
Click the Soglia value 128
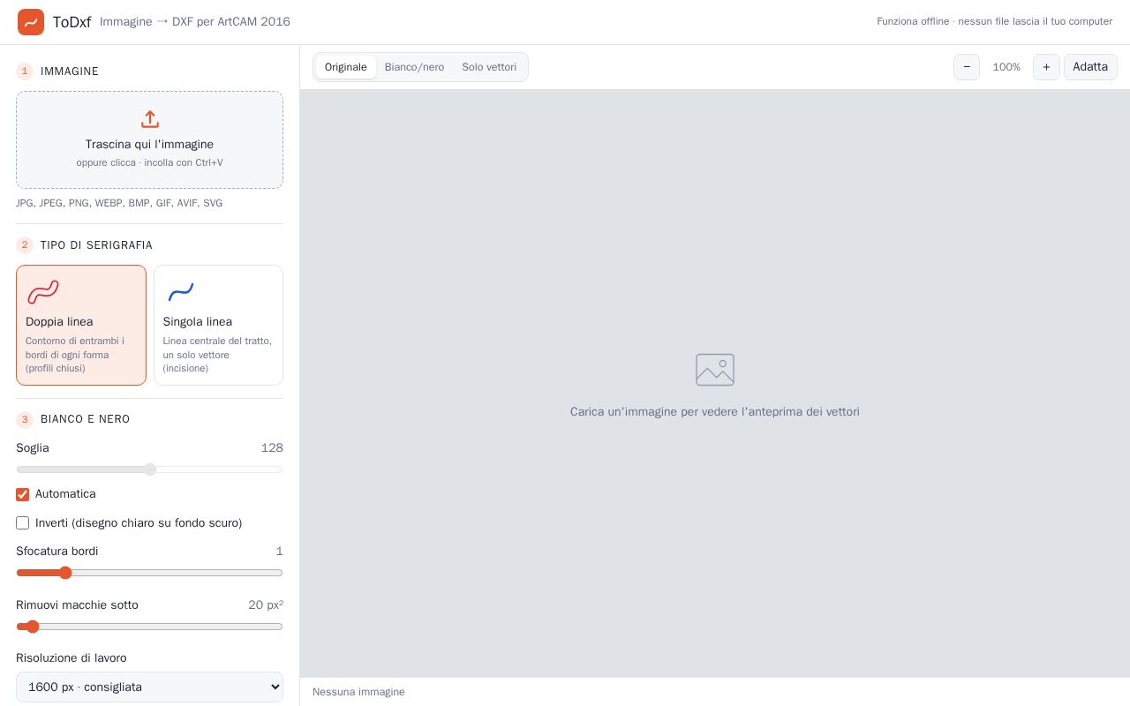tap(272, 448)
